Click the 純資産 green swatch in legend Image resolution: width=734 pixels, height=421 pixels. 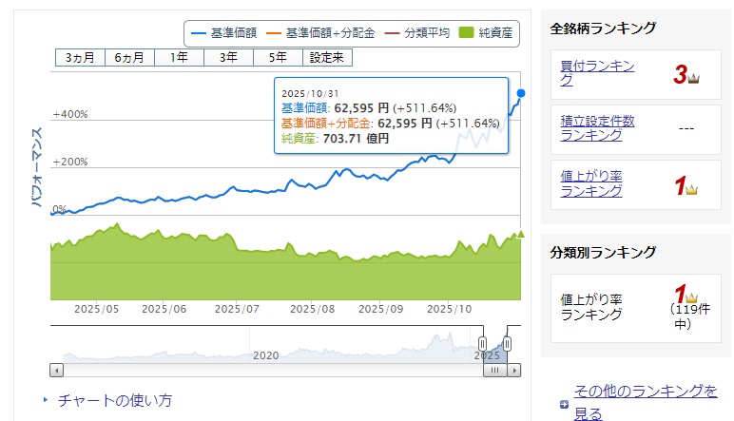pyautogui.click(x=467, y=33)
